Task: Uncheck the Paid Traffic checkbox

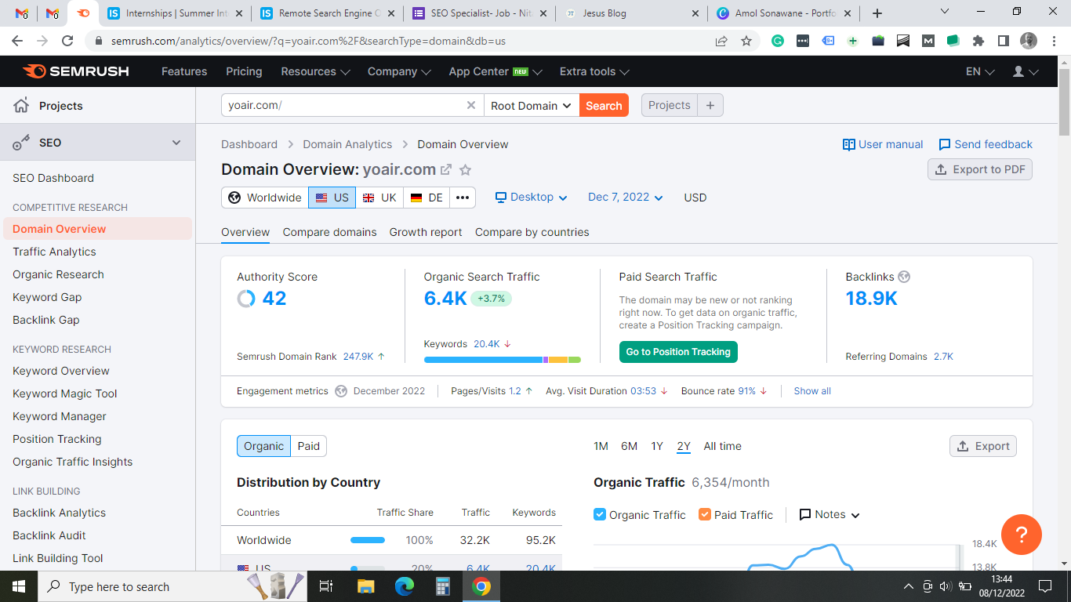Action: [x=705, y=514]
